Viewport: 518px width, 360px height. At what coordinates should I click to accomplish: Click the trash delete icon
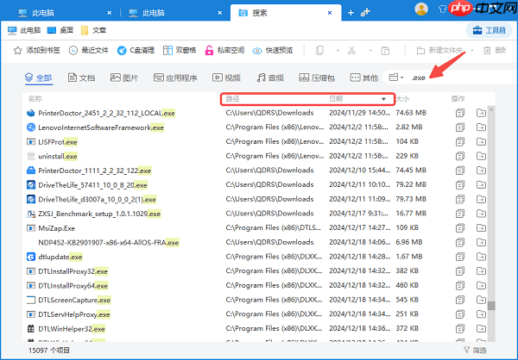click(487, 51)
